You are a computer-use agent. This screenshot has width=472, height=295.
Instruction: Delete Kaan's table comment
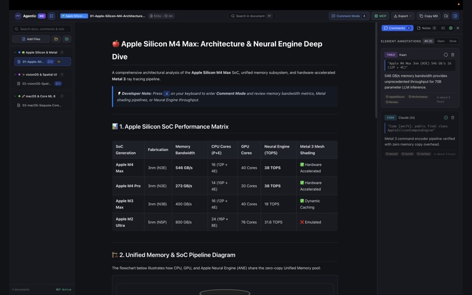pos(453,55)
